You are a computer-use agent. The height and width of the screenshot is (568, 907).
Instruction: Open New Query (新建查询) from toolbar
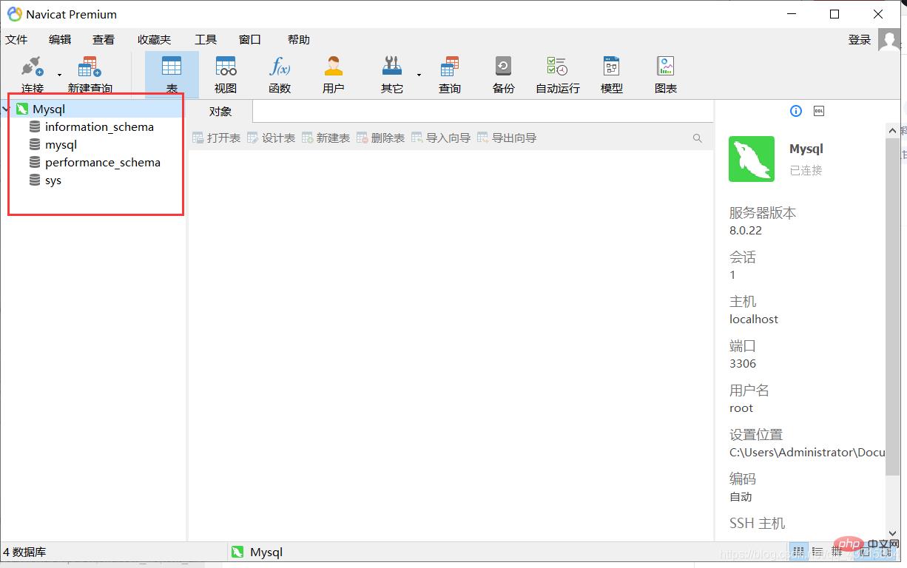tap(90, 67)
